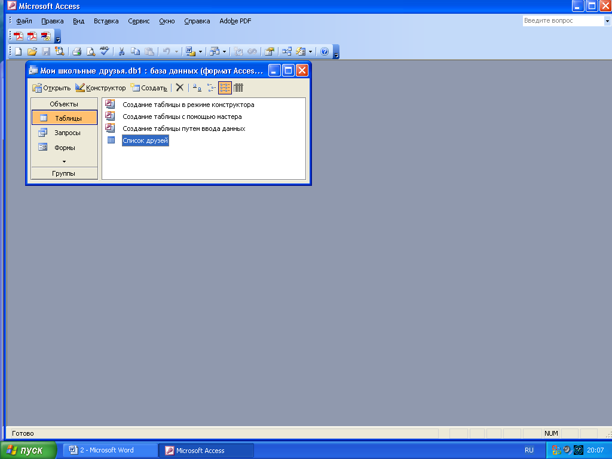Open Microsoft Access Help question icon

point(325,51)
